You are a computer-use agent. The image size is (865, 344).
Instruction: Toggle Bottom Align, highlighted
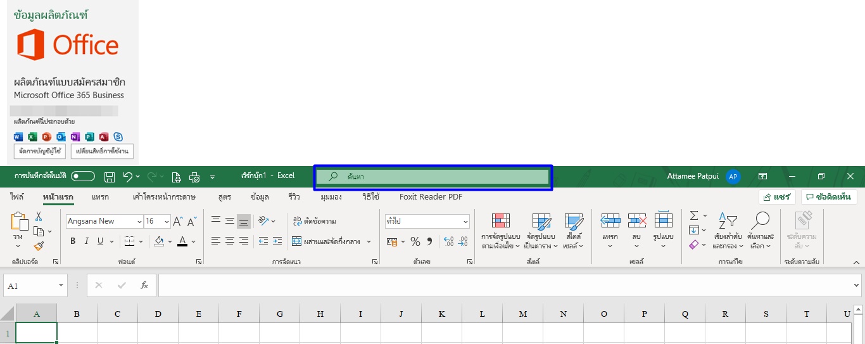tap(244, 221)
